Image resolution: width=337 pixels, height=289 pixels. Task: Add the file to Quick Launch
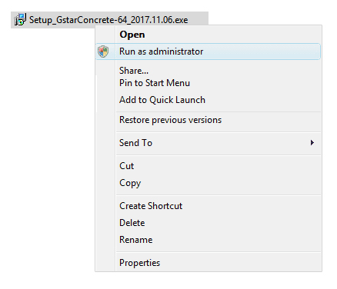162,100
